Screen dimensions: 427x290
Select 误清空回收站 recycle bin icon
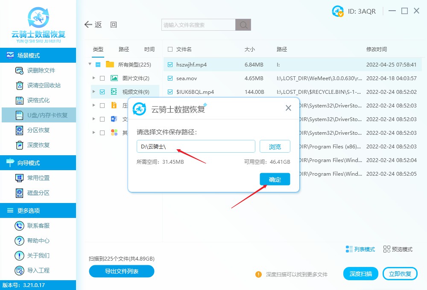[19, 85]
